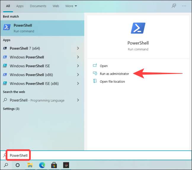Switch to the All search tab
Screen dimensions: 192x170
pos(8,6)
